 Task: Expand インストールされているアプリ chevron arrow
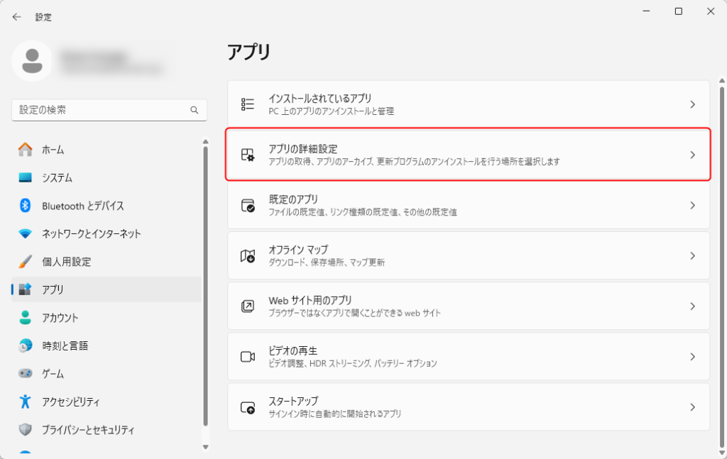(x=692, y=104)
